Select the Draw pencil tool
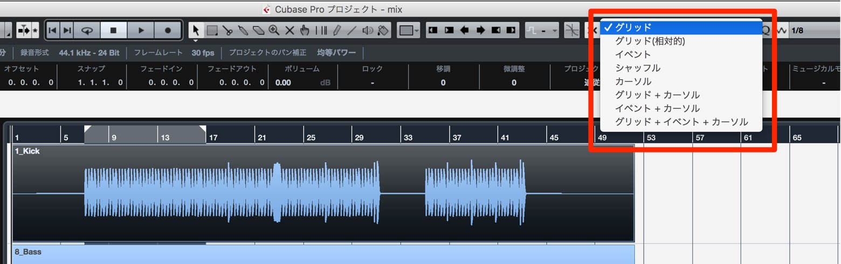841x264 pixels. [x=336, y=31]
